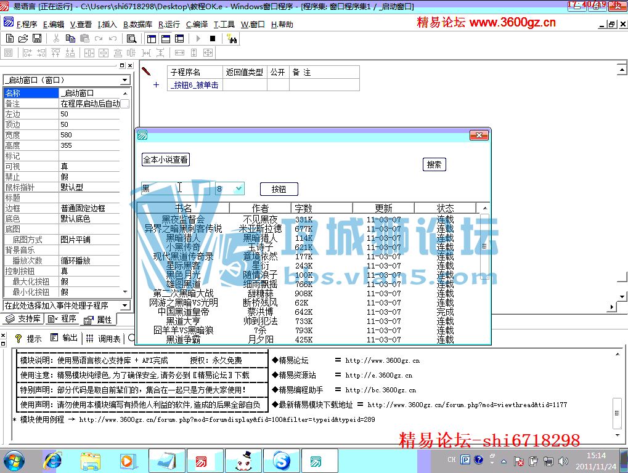The height and width of the screenshot is (473, 628).
Task: Open the combo box showing 8 in the dialog
Action: 239,188
